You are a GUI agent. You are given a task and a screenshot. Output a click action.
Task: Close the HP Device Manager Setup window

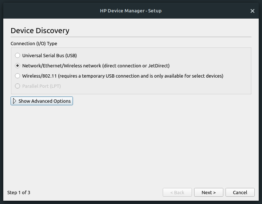click(252, 11)
